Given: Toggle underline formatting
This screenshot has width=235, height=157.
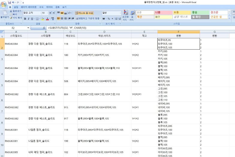Looking at the screenshot, I should [32, 19].
